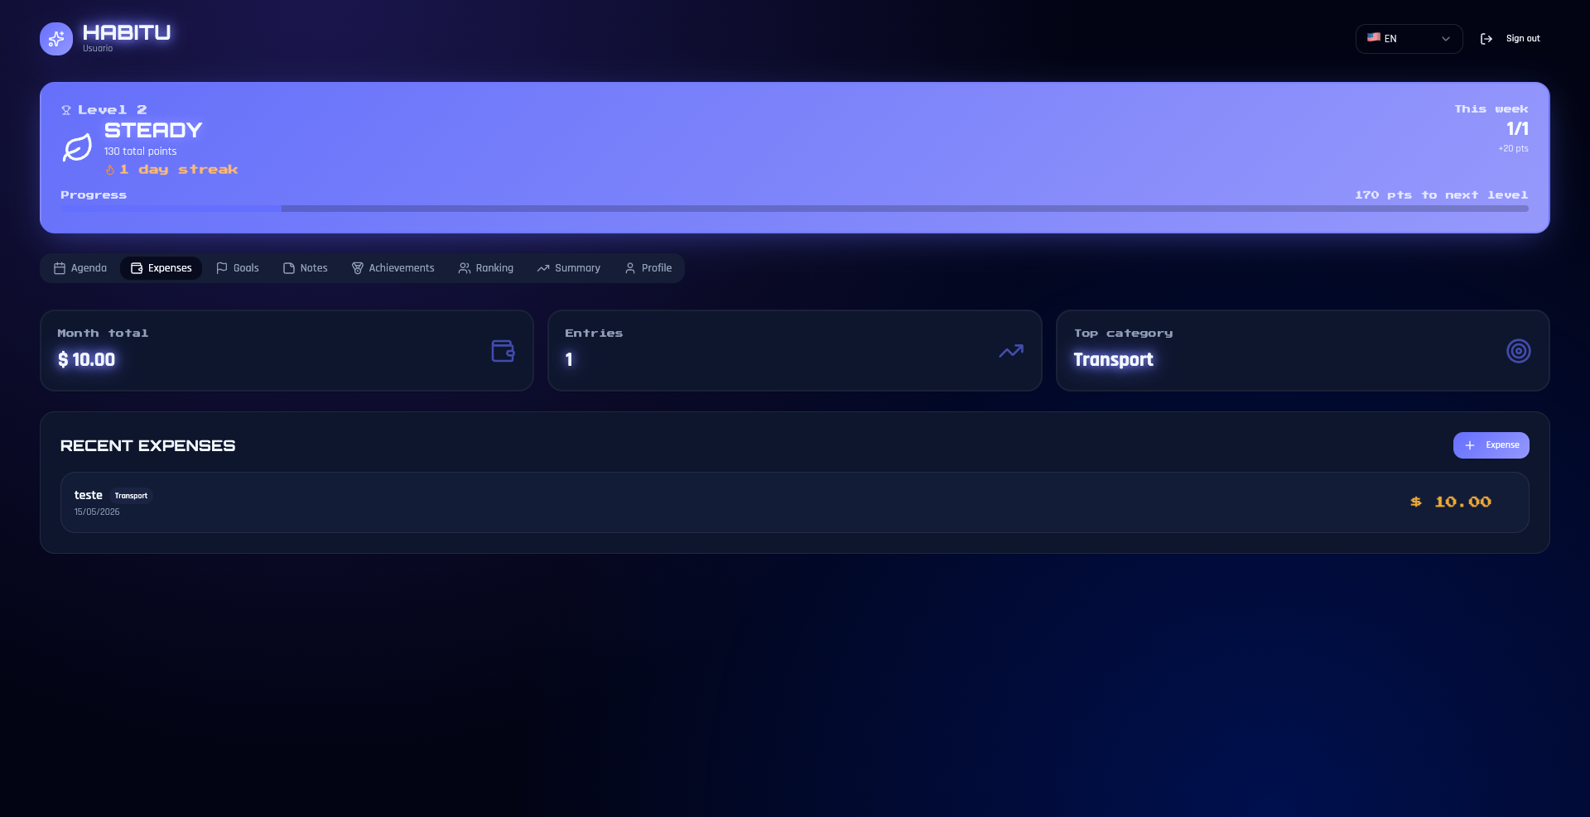Image resolution: width=1590 pixels, height=817 pixels.
Task: Click the person icon on Profile tab
Action: (x=630, y=268)
